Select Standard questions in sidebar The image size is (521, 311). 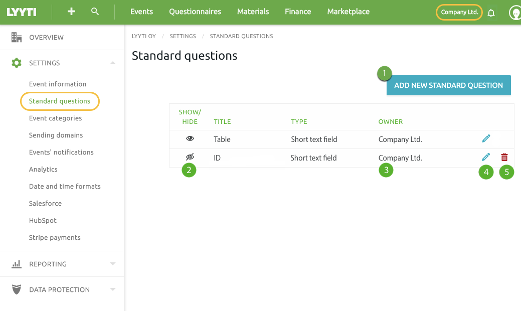point(60,101)
